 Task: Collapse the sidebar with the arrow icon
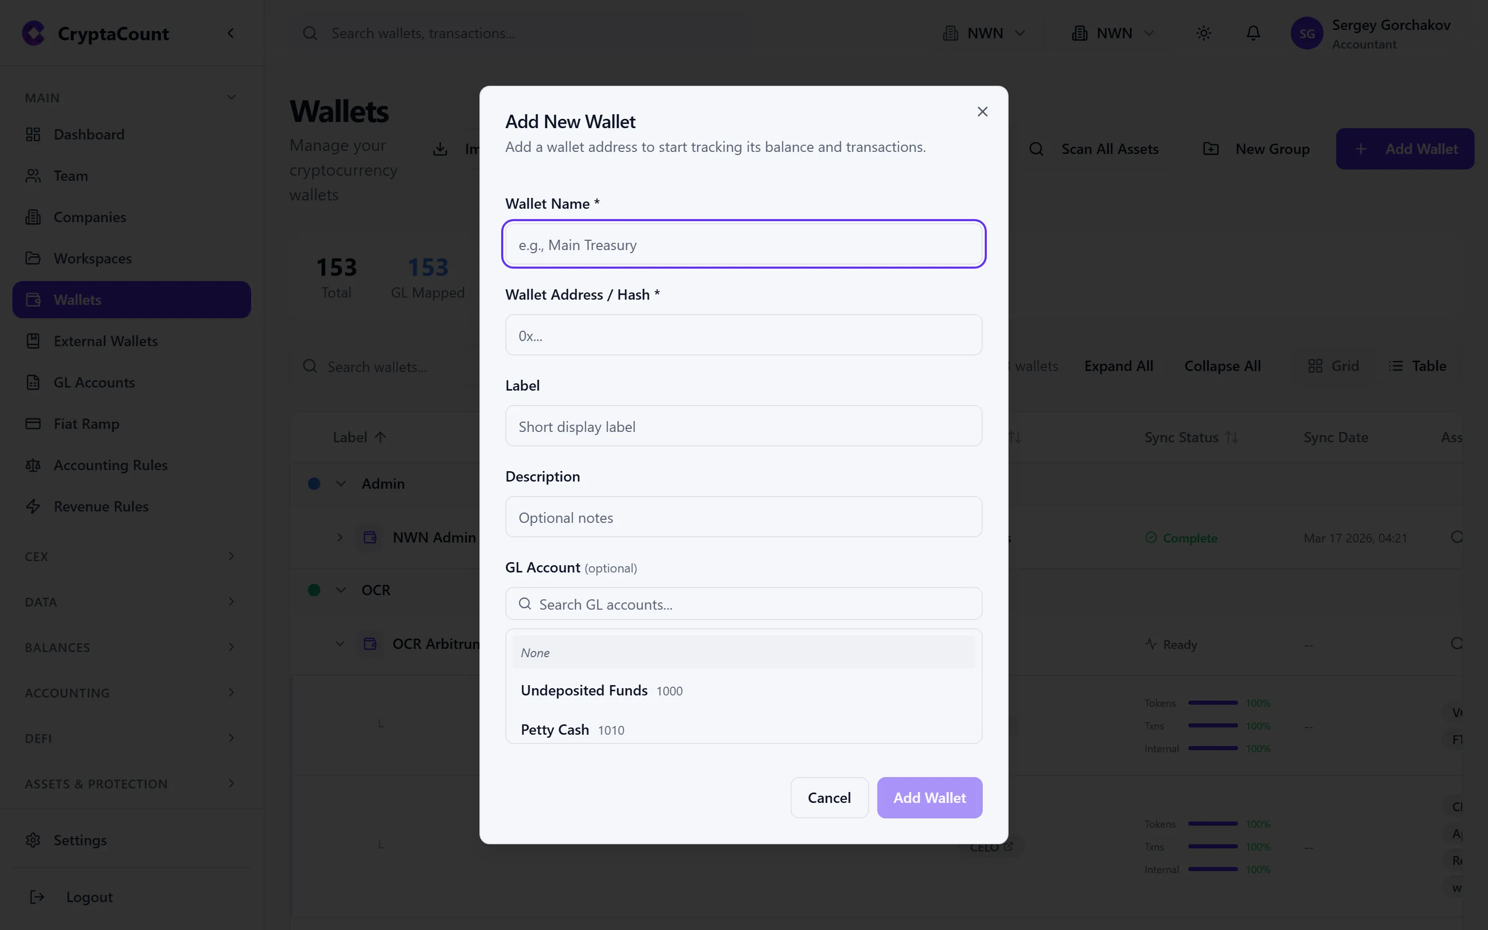pos(231,33)
